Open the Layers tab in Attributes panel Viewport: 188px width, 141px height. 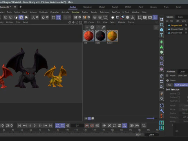tap(183, 72)
